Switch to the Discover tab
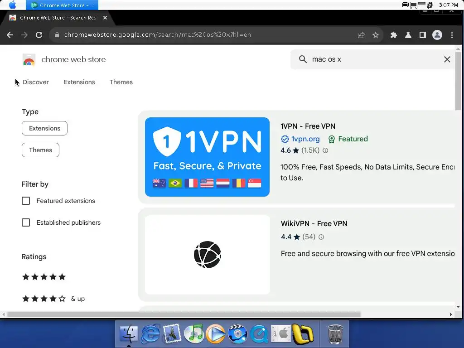This screenshot has height=348, width=464. (x=35, y=82)
